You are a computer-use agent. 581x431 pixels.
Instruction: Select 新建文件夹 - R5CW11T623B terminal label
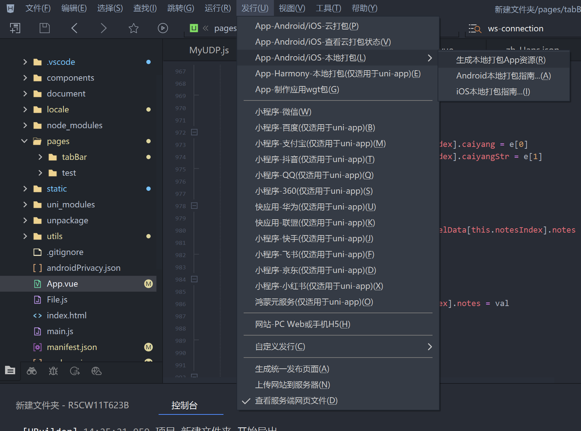click(72, 405)
